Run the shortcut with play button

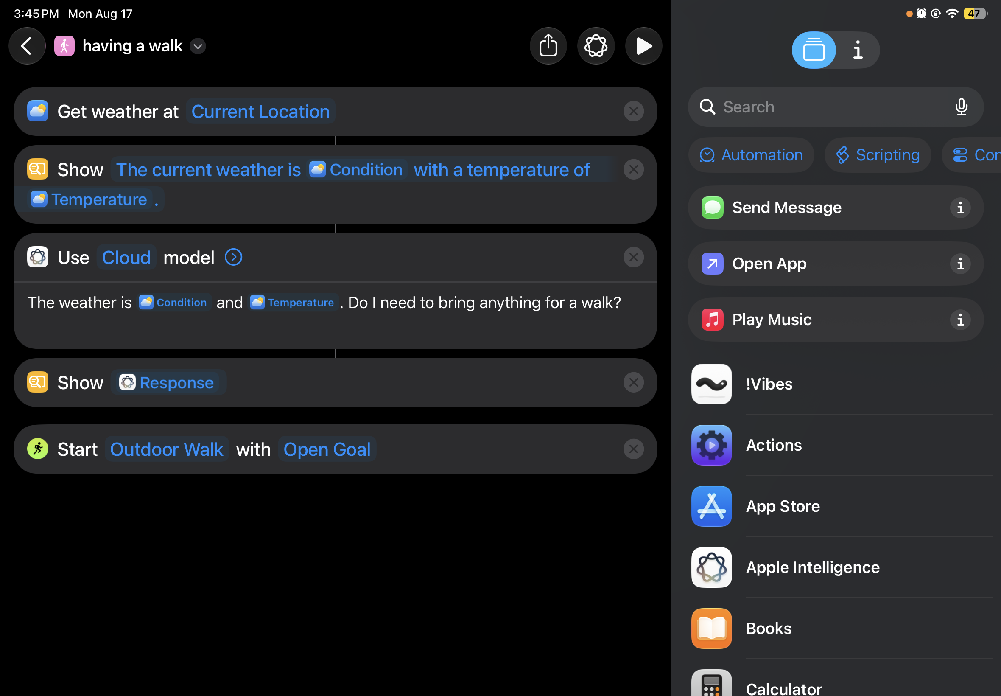coord(644,46)
